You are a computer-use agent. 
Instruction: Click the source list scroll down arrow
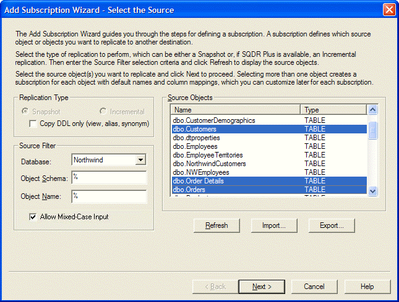[x=372, y=191]
